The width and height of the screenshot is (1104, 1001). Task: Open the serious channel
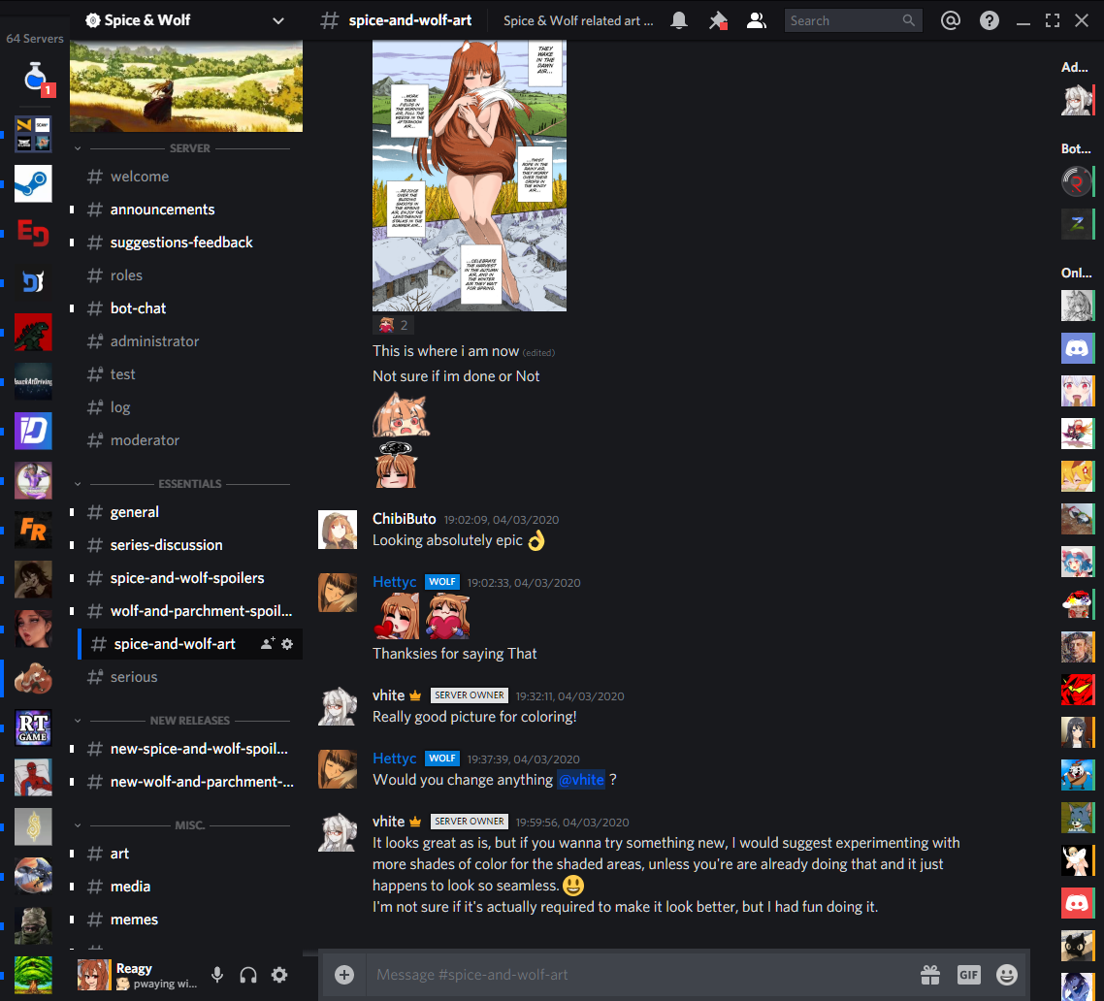(189, 677)
